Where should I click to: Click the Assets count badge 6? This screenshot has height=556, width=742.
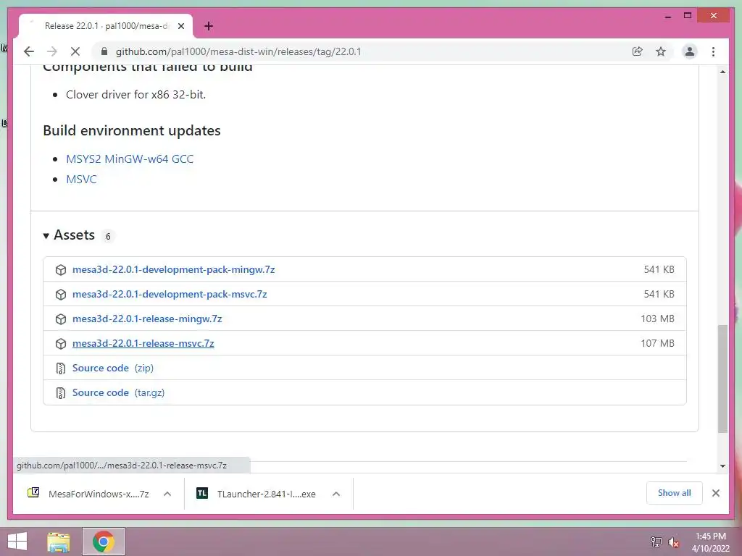coord(108,236)
